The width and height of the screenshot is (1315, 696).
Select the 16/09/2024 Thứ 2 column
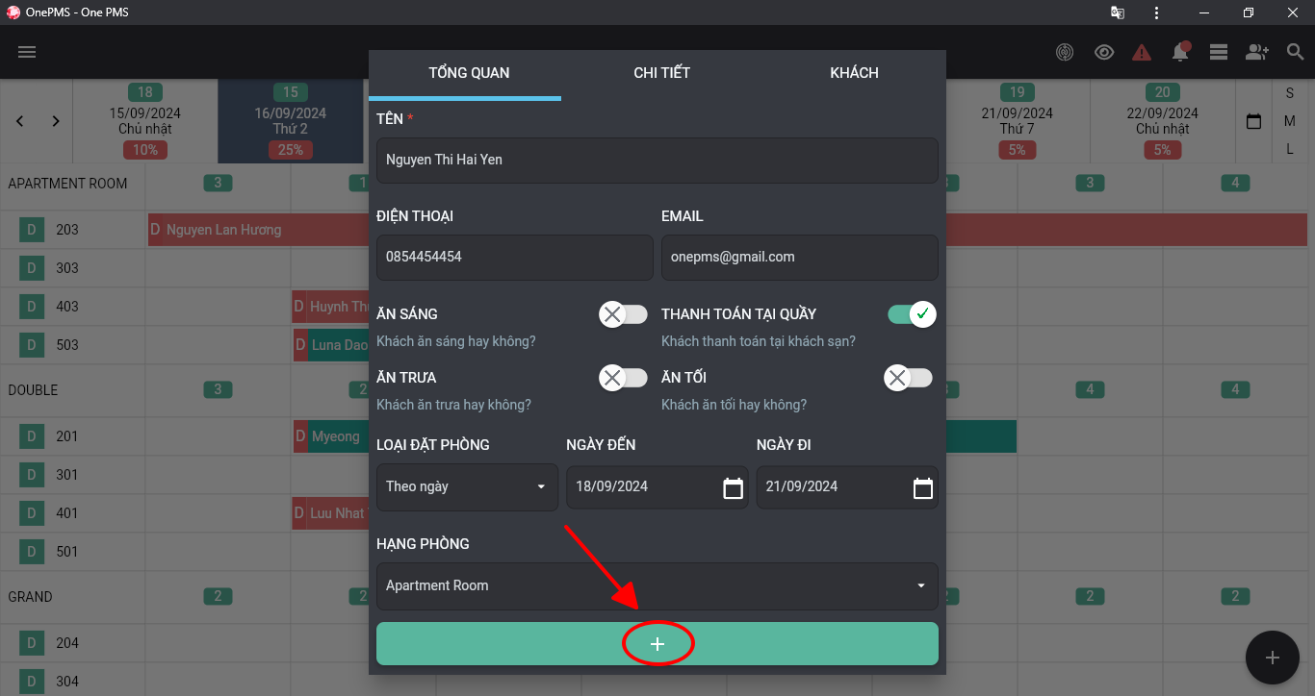291,121
